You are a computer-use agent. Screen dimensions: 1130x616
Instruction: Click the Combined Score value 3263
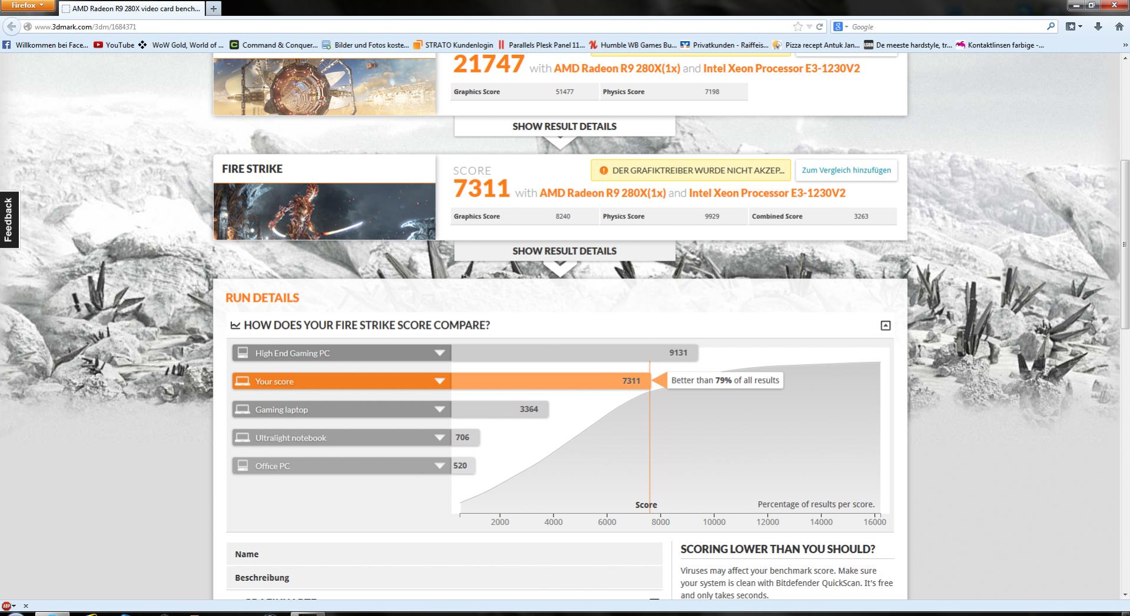pyautogui.click(x=861, y=217)
